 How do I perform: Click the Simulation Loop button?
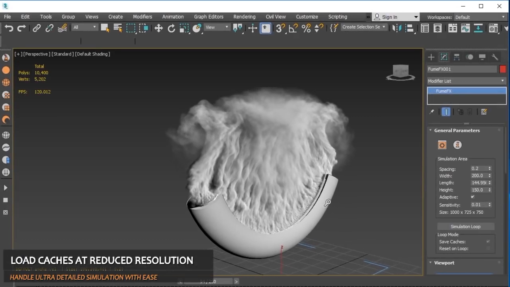465,227
